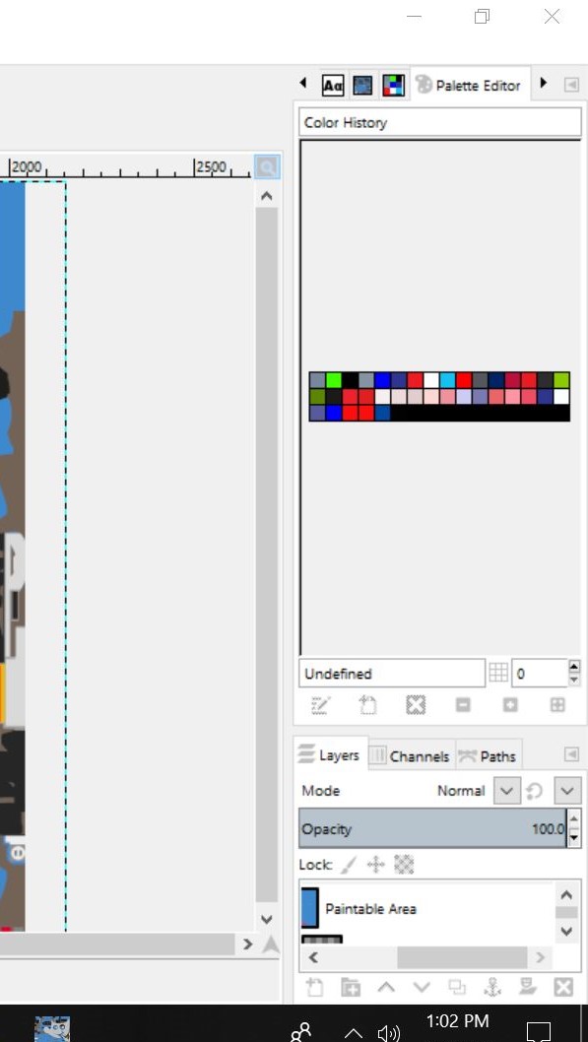Toggle the lock pixels brush icon

(x=349, y=865)
